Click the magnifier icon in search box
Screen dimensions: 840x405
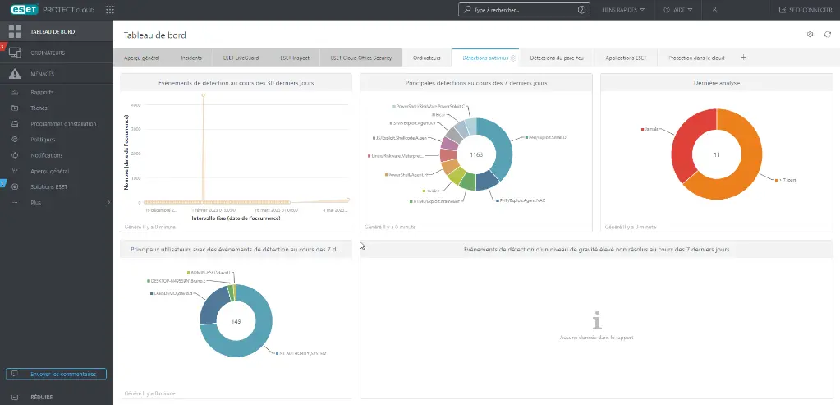pyautogui.click(x=467, y=10)
